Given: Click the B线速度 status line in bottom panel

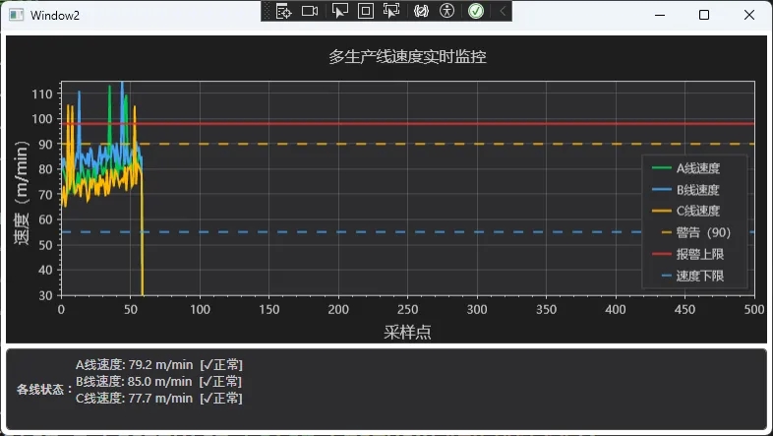Looking at the screenshot, I should pos(158,381).
